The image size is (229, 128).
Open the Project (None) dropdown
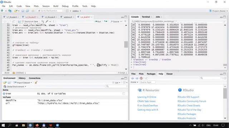point(218,11)
